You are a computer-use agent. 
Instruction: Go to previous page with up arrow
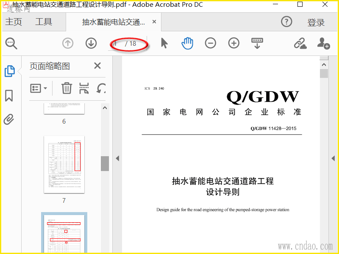68,43
